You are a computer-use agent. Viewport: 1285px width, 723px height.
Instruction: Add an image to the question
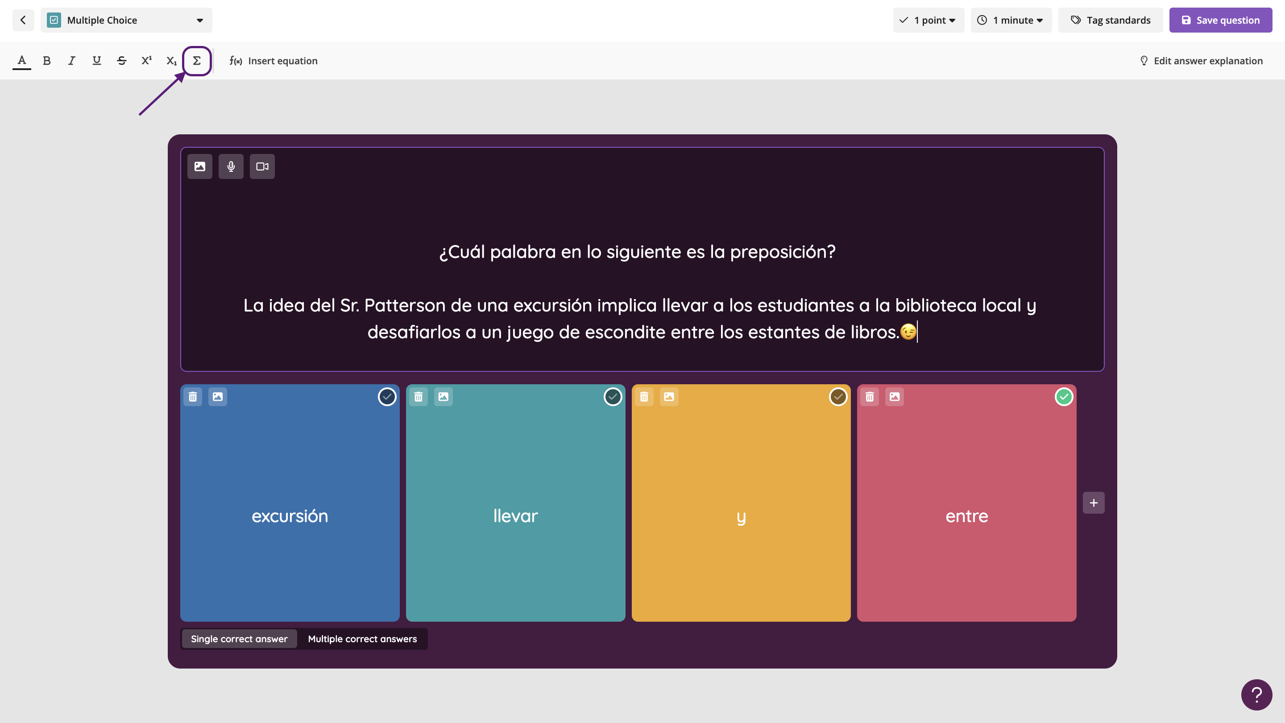(199, 166)
